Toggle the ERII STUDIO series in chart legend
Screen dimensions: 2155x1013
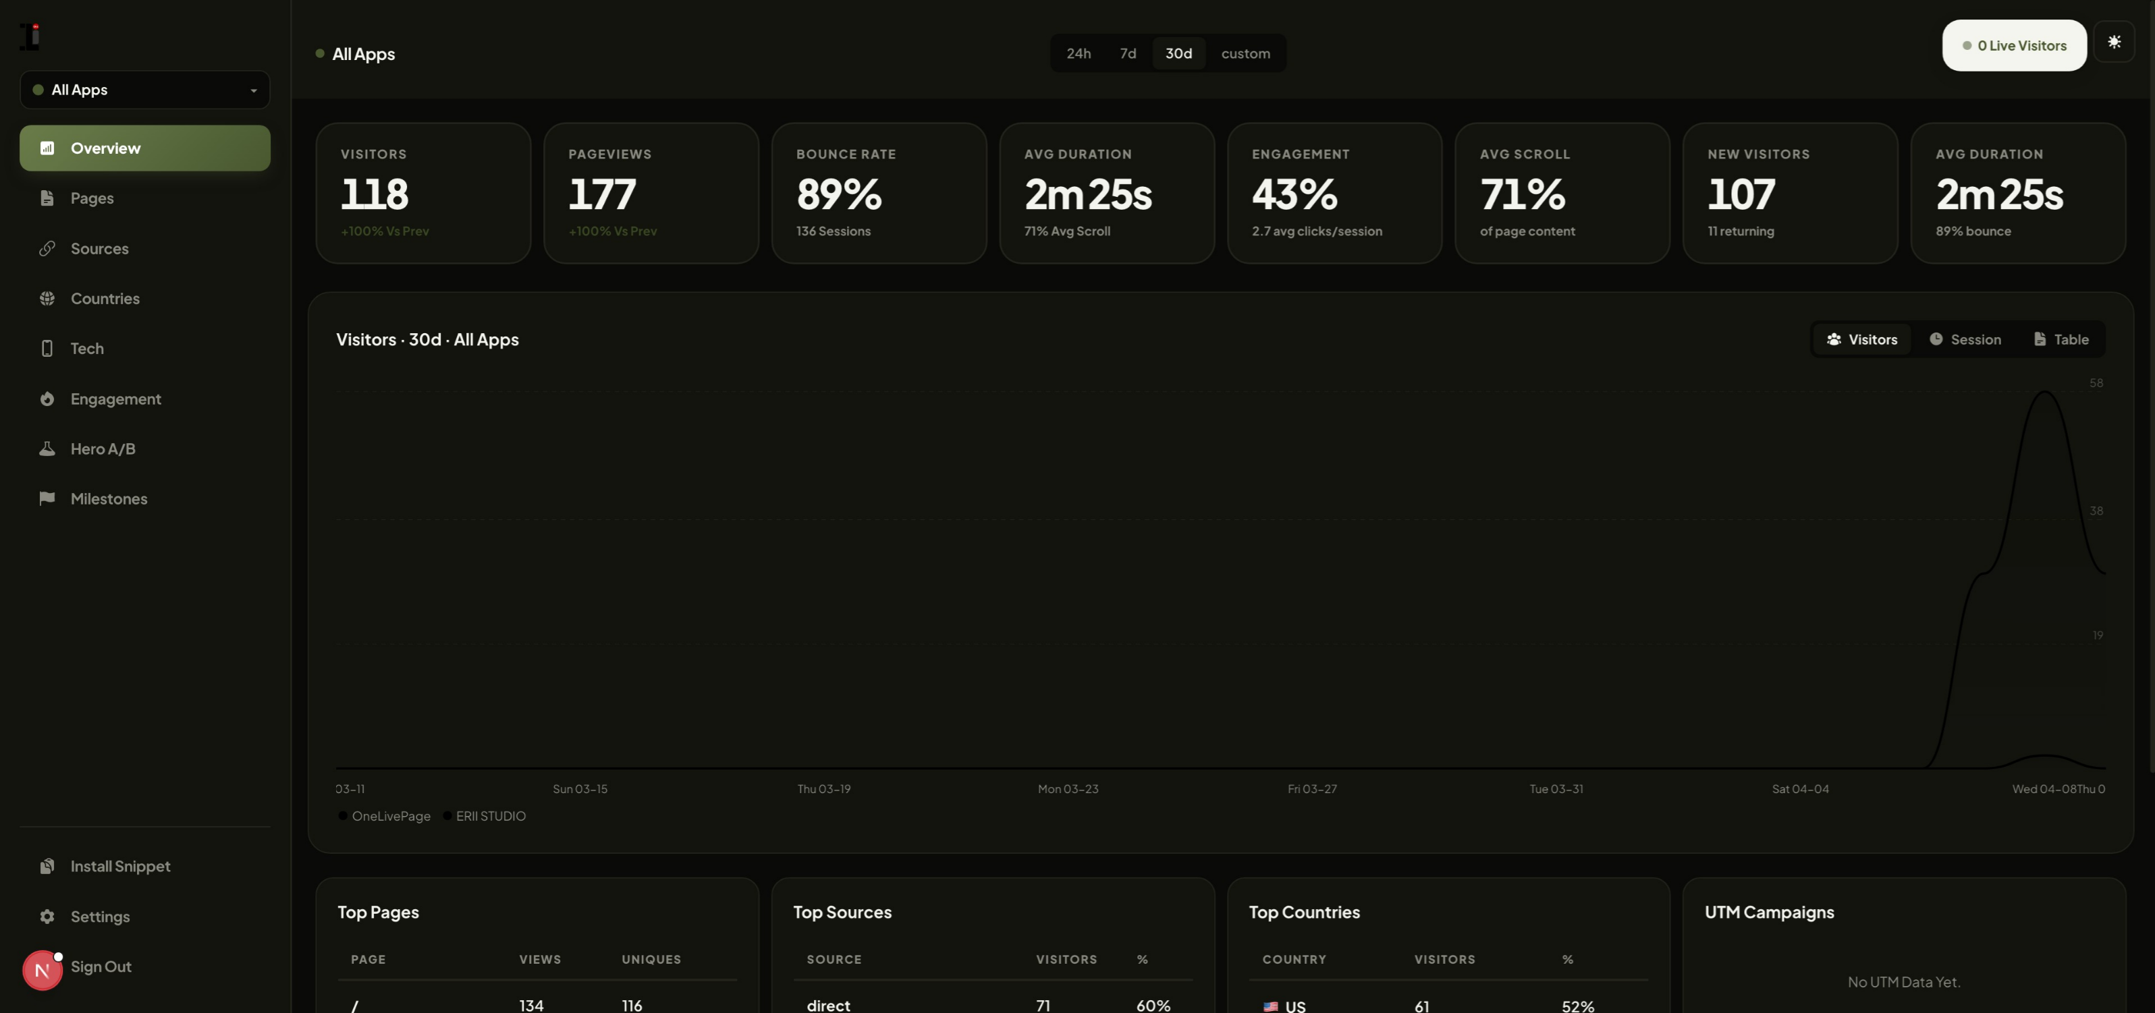point(485,817)
